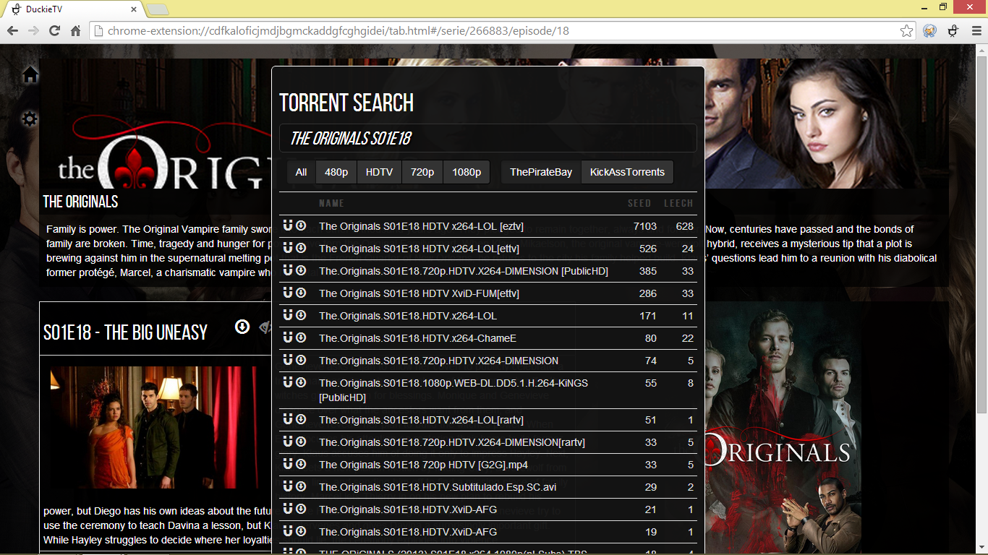The width and height of the screenshot is (988, 555).
Task: Open the 1080p.WEB-DL.DD5.1.H.264-KiNGS result
Action: pos(453,390)
